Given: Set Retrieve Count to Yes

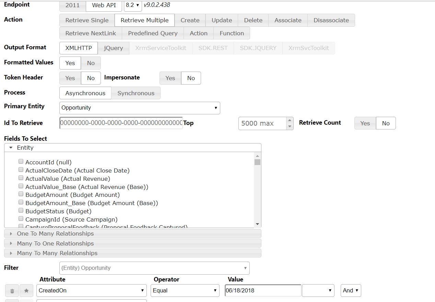Looking at the screenshot, I should [x=365, y=123].
